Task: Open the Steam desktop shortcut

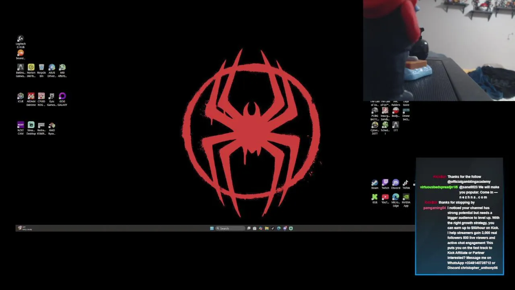Action: pos(375,184)
